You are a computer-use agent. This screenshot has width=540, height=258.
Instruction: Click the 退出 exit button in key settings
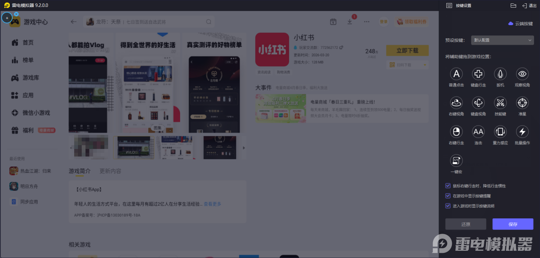[529, 6]
